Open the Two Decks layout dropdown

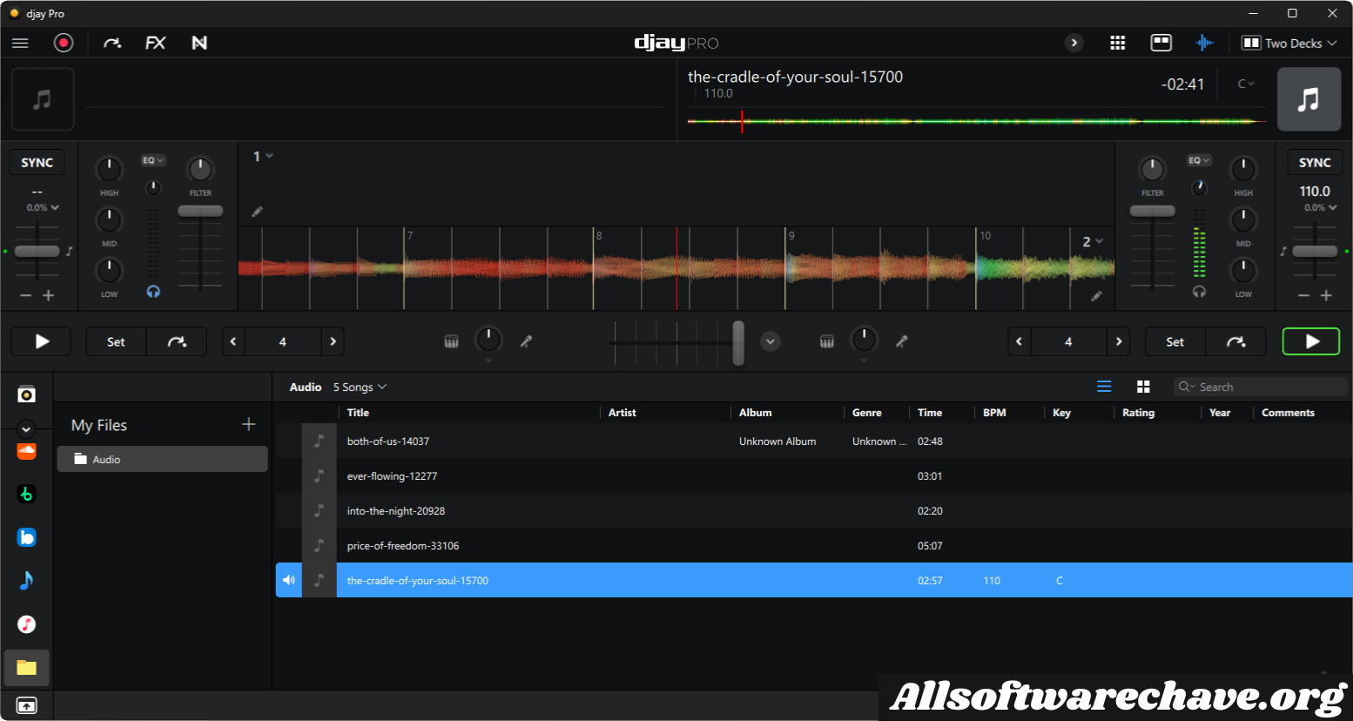pos(1289,43)
